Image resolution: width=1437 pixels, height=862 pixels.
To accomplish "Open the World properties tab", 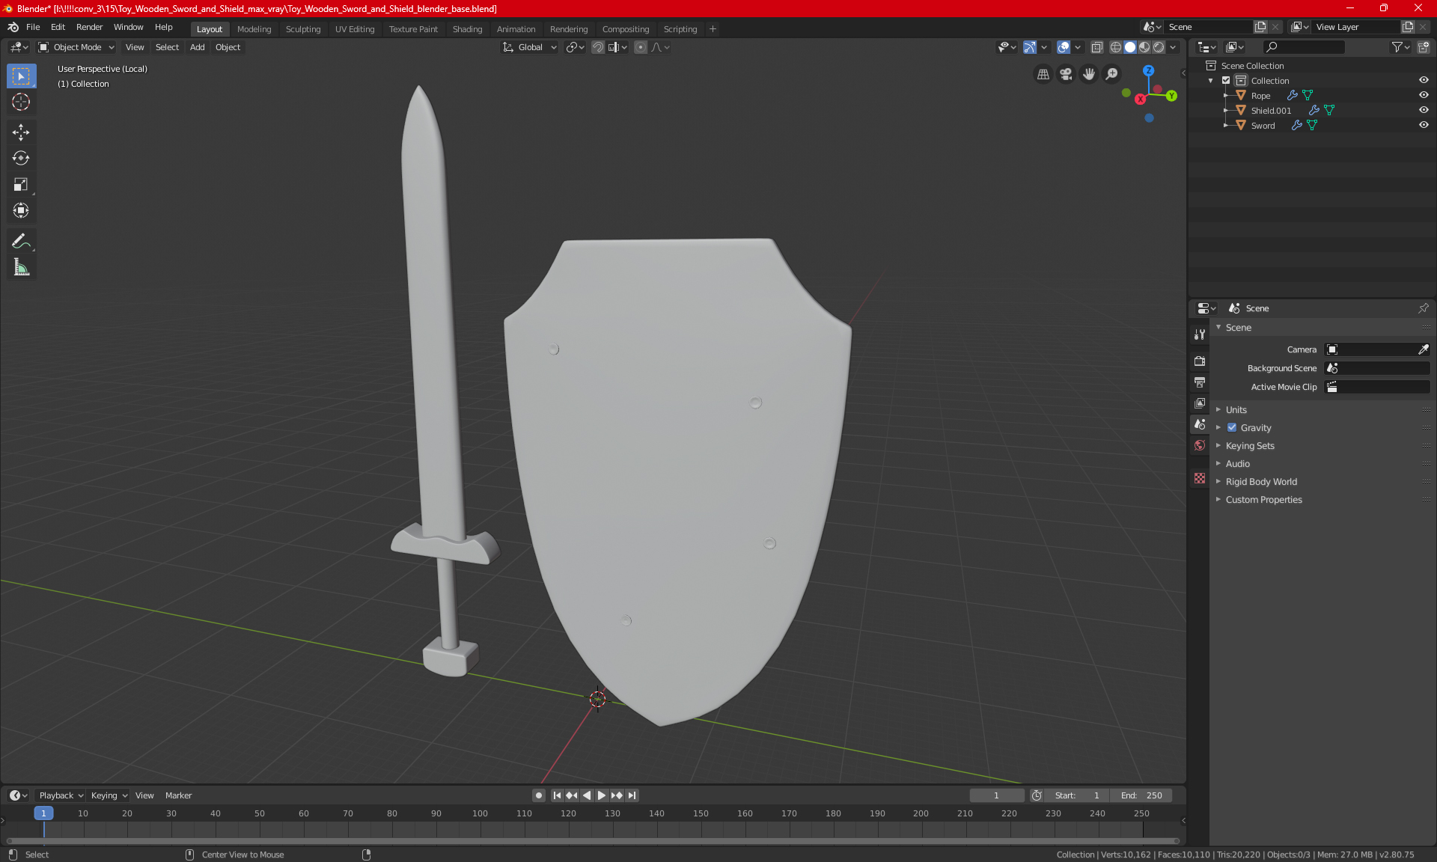I will pos(1200,445).
